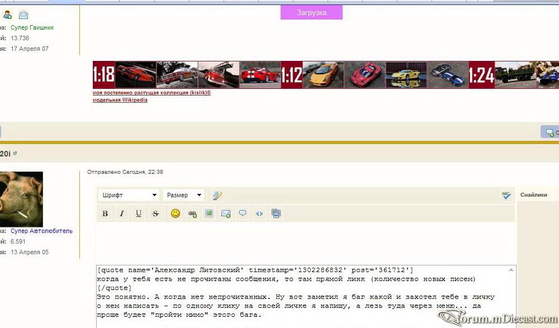This screenshot has height=328, width=559.
Task: Insert an image via the picture icon
Action: tap(209, 213)
